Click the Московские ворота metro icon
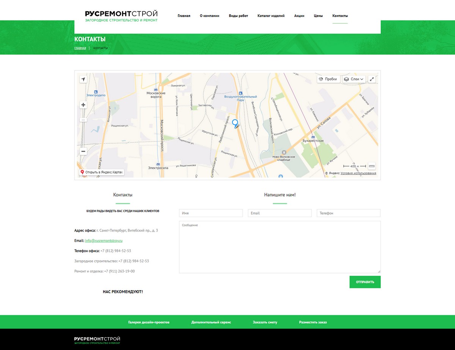This screenshot has width=455, height=350. (156, 90)
